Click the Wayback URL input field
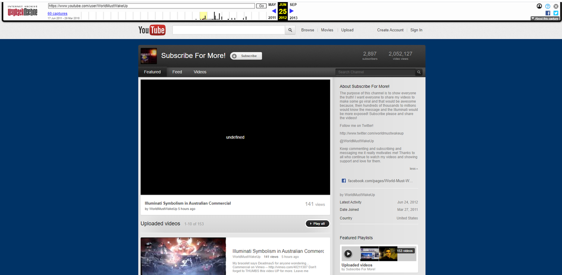 [x=151, y=6]
